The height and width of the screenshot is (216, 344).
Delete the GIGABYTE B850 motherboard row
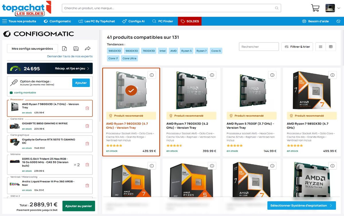(x=87, y=126)
